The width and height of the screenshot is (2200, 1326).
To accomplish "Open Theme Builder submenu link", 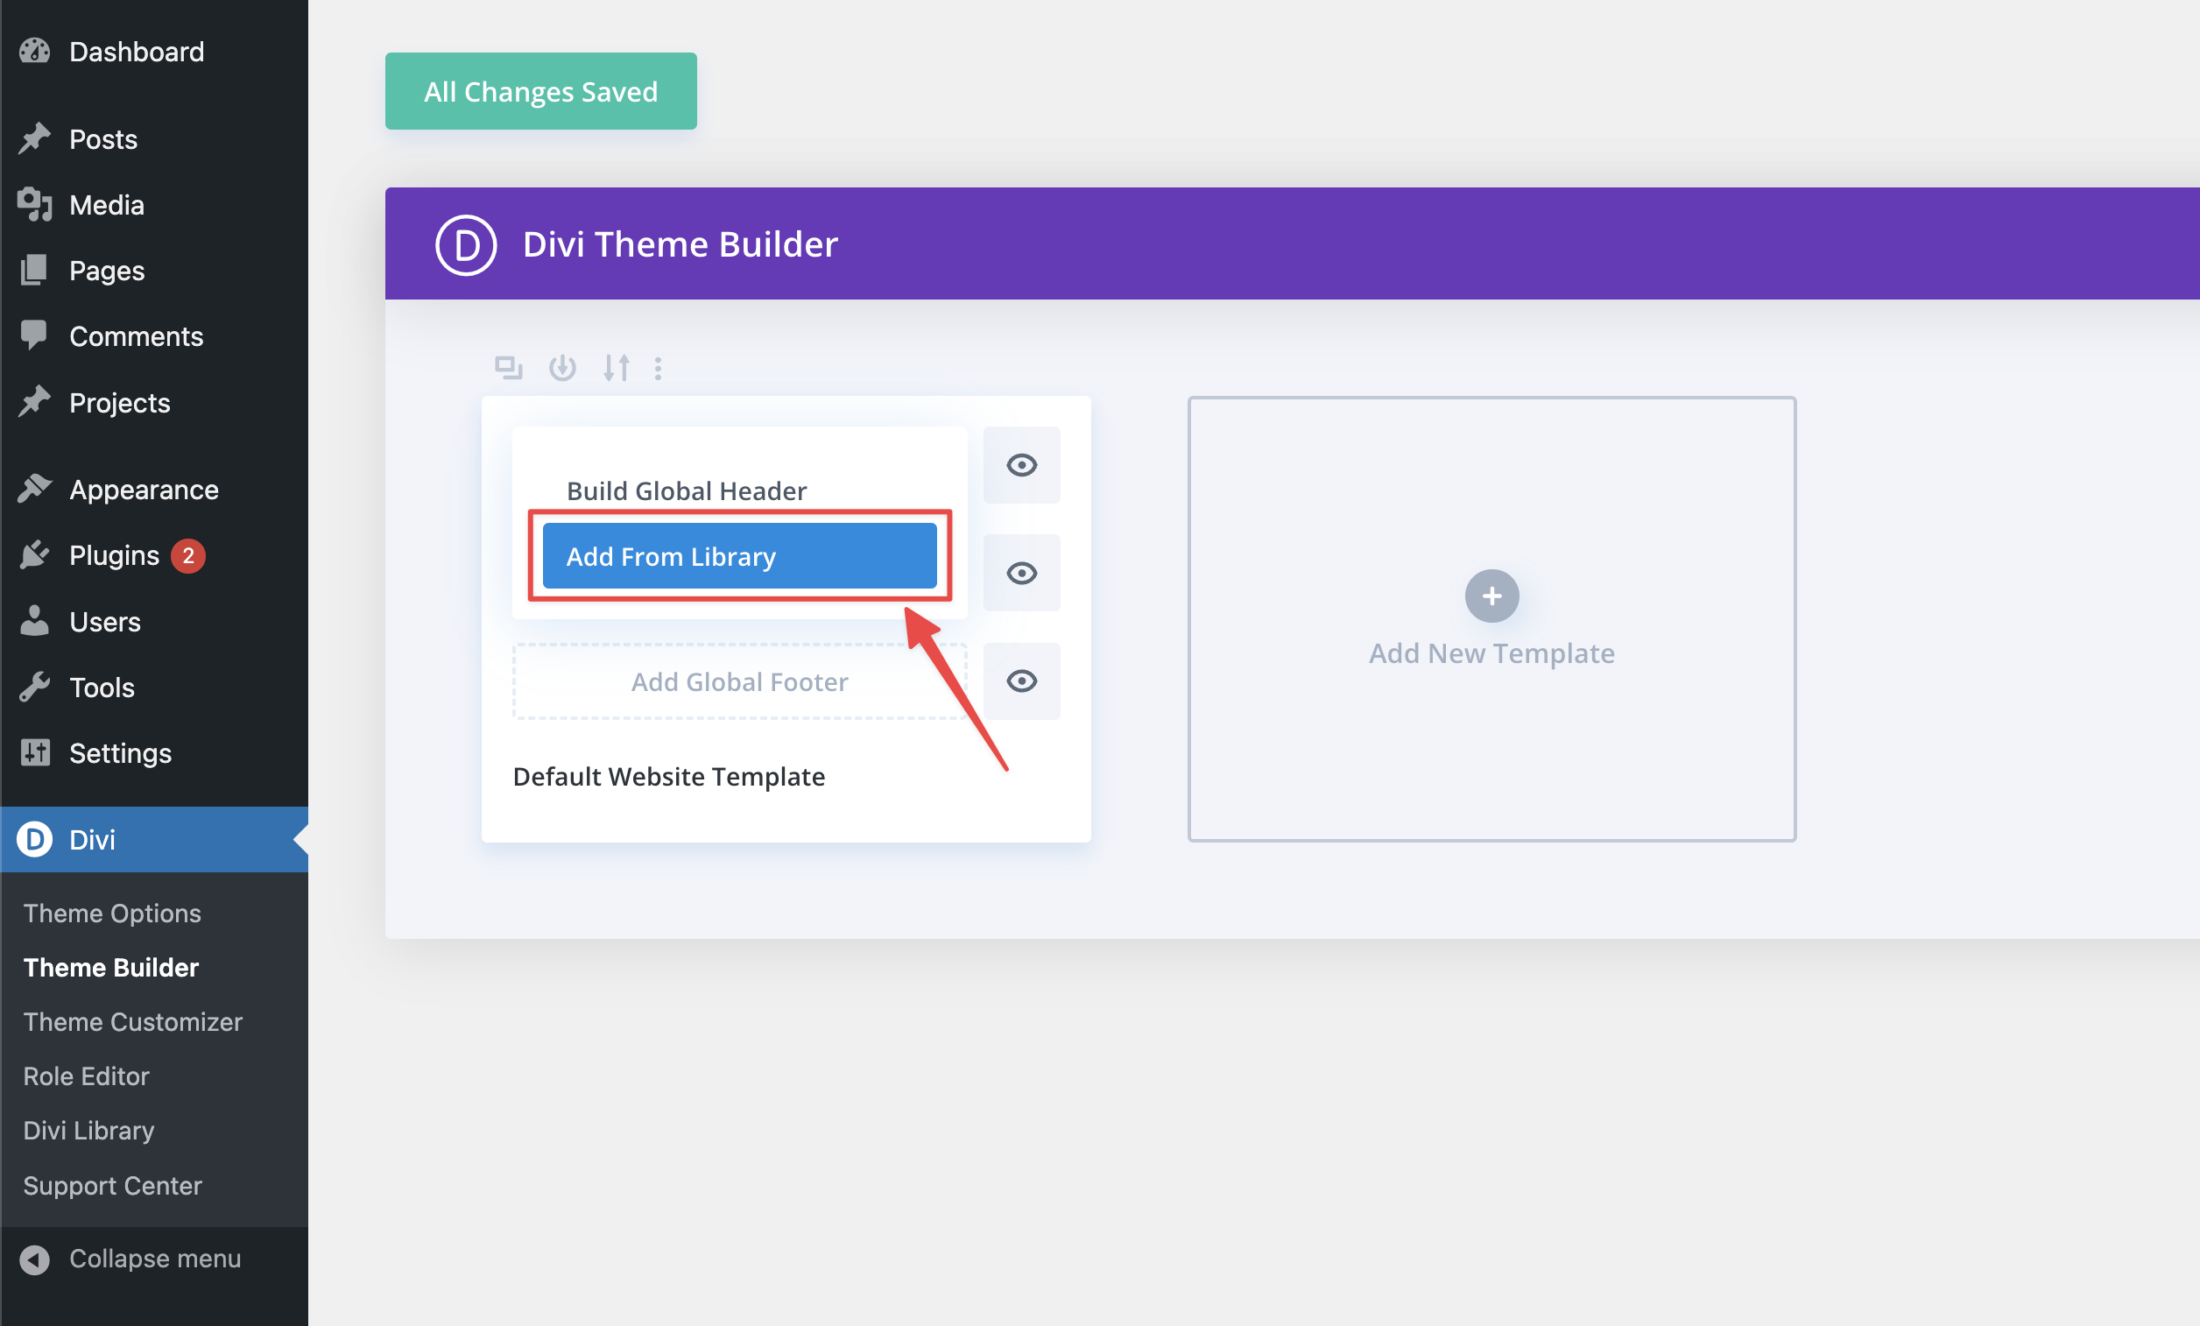I will (x=110, y=967).
